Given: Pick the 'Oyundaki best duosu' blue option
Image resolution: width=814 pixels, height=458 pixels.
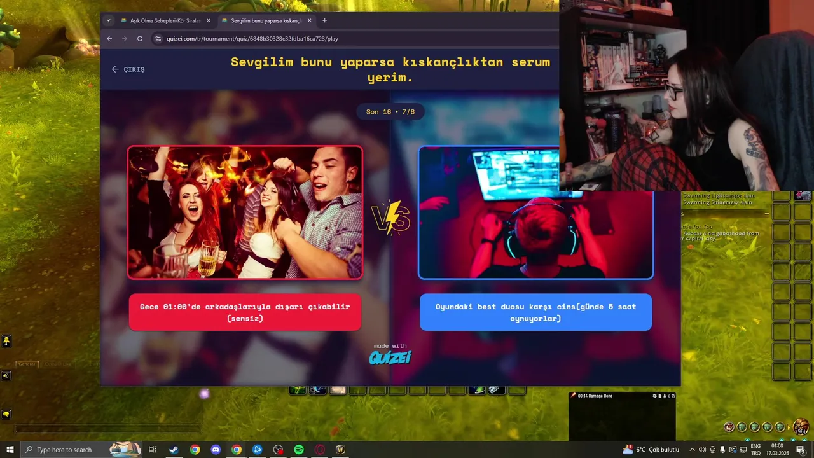Looking at the screenshot, I should [x=535, y=312].
